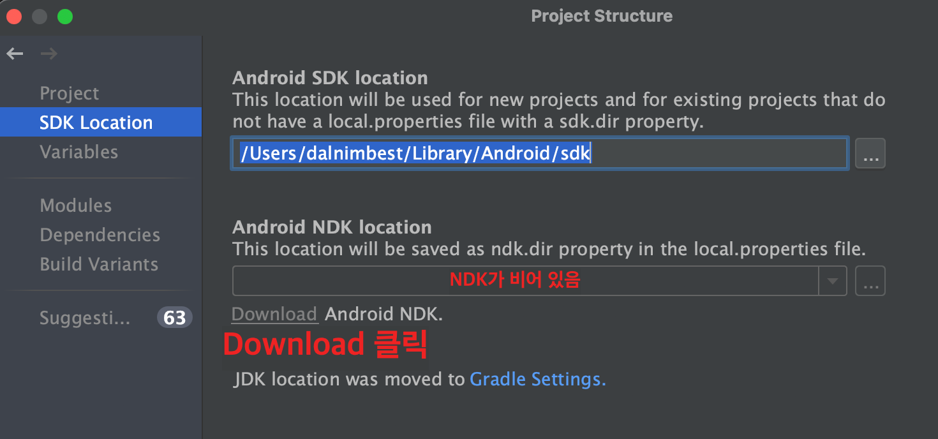The height and width of the screenshot is (439, 938).
Task: Click the back navigation arrow
Action: pyautogui.click(x=15, y=54)
